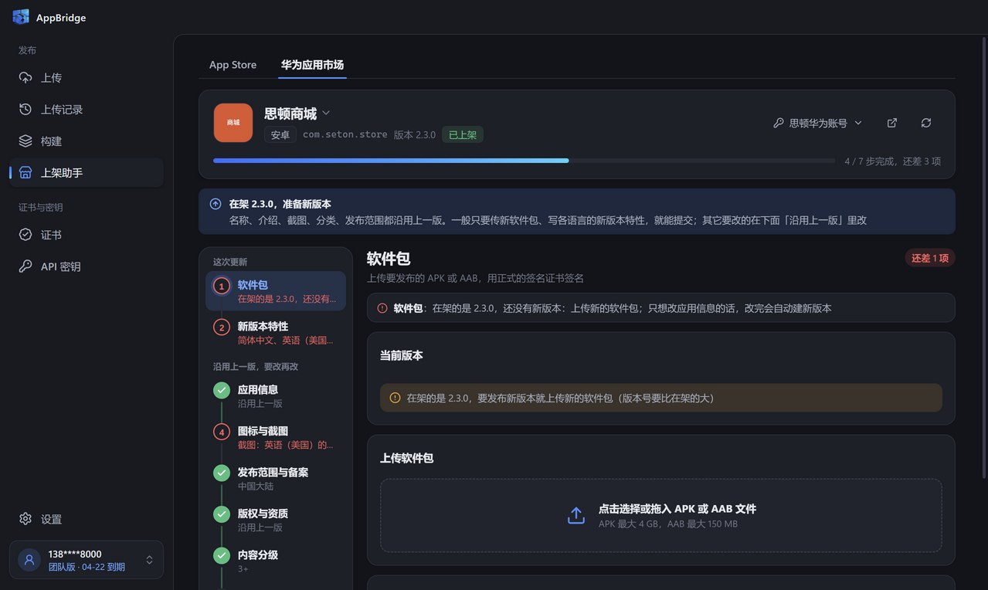Click the 当前版本 section heading

pos(402,356)
